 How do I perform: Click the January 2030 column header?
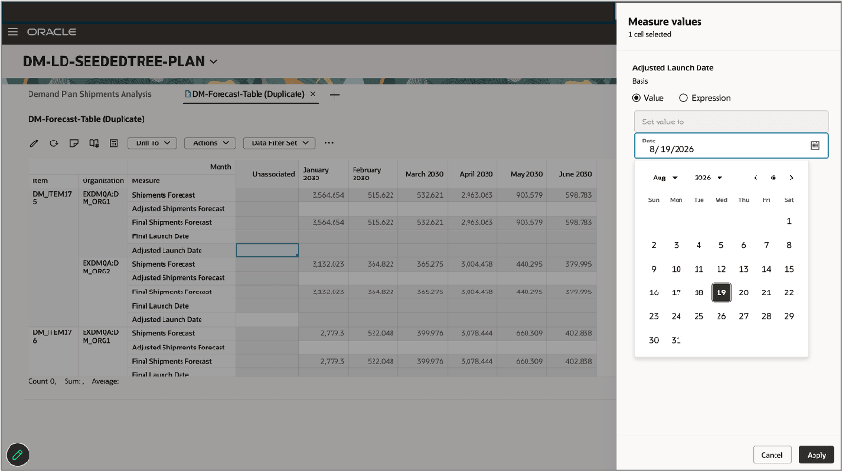tap(324, 174)
